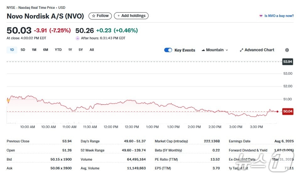The width and height of the screenshot is (298, 176).
Task: Select the 1Y time range
Action: pyautogui.click(x=70, y=50)
